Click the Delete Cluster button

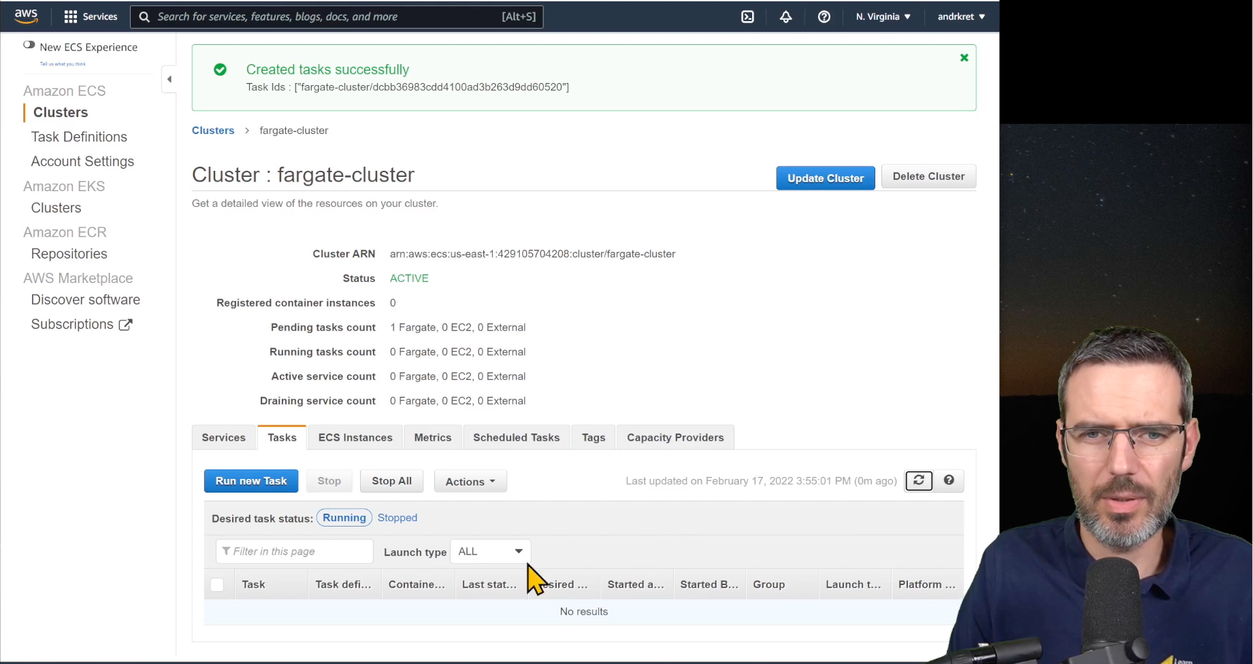pyautogui.click(x=928, y=176)
